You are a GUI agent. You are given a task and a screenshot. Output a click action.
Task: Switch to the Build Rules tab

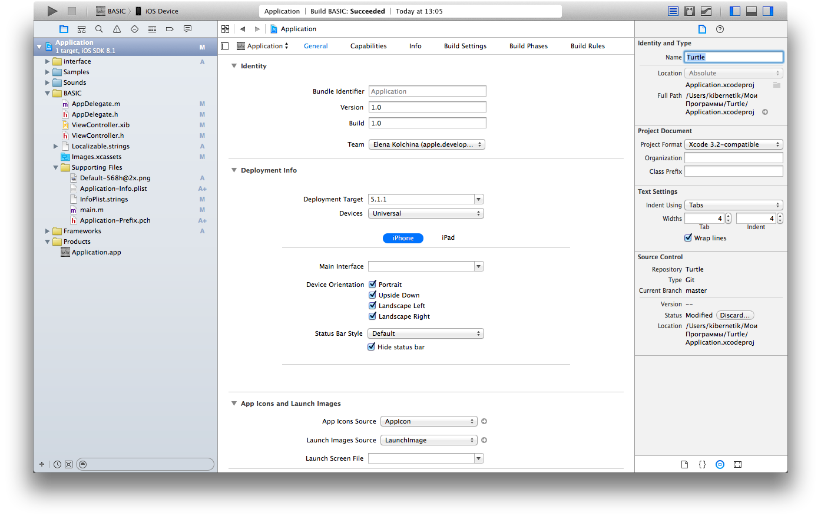click(x=588, y=46)
